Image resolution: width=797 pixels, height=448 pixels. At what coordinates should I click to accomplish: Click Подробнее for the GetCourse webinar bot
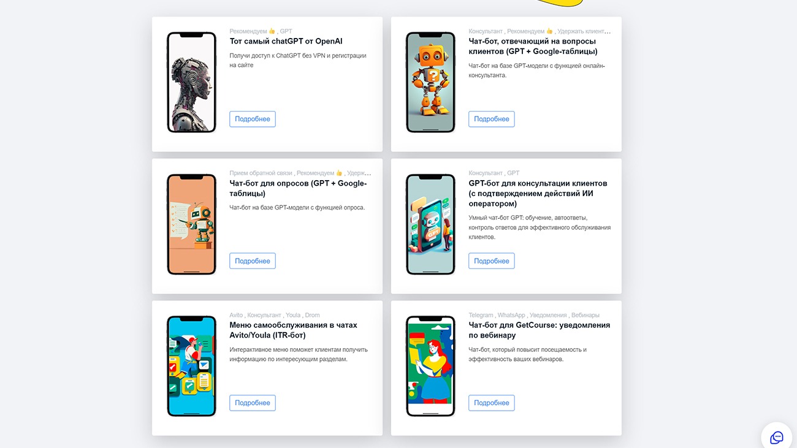[492, 403]
